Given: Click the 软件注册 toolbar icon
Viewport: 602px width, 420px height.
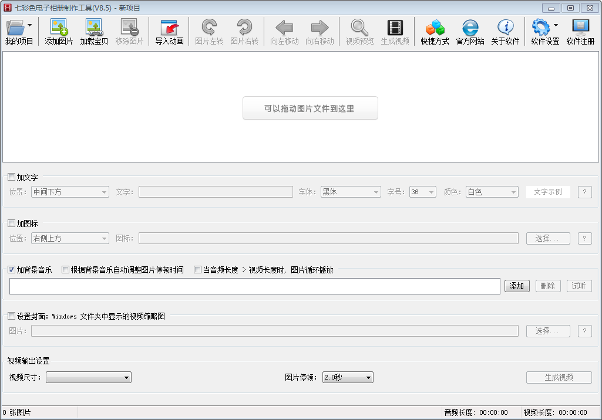Looking at the screenshot, I should [580, 27].
